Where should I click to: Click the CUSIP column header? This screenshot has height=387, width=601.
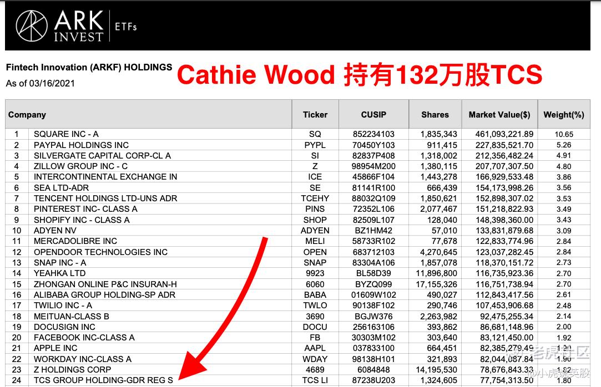coord(373,114)
